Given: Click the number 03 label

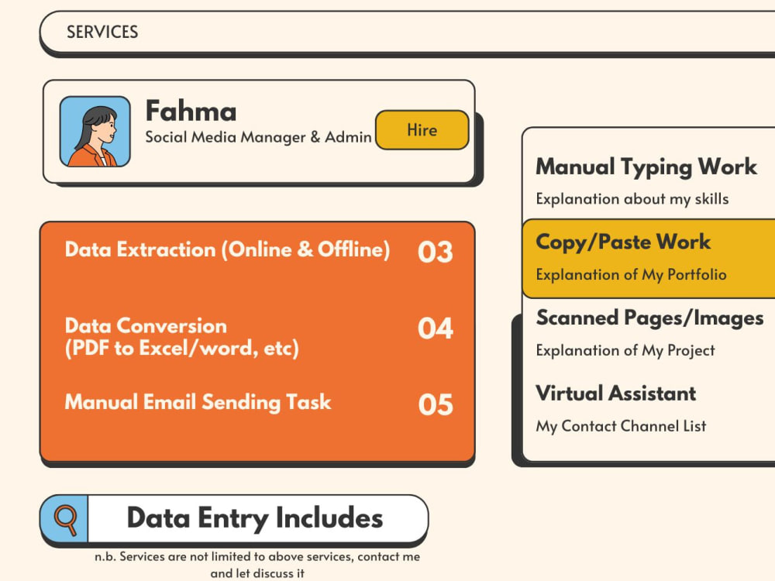Looking at the screenshot, I should coord(435,252).
